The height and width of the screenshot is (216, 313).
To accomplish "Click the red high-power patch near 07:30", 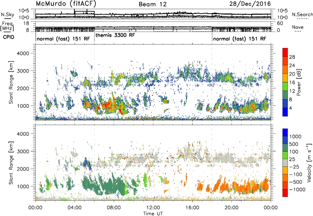I will tap(108, 104).
